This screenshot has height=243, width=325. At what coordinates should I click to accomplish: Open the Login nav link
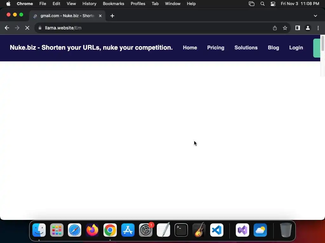(x=296, y=47)
